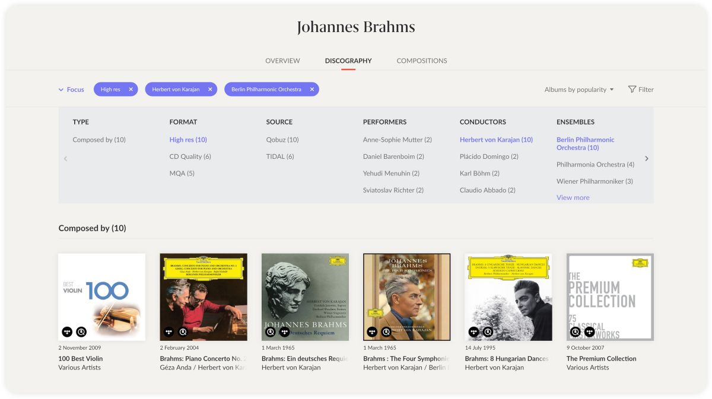
Task: Click the Filter funnel icon
Action: click(x=632, y=90)
